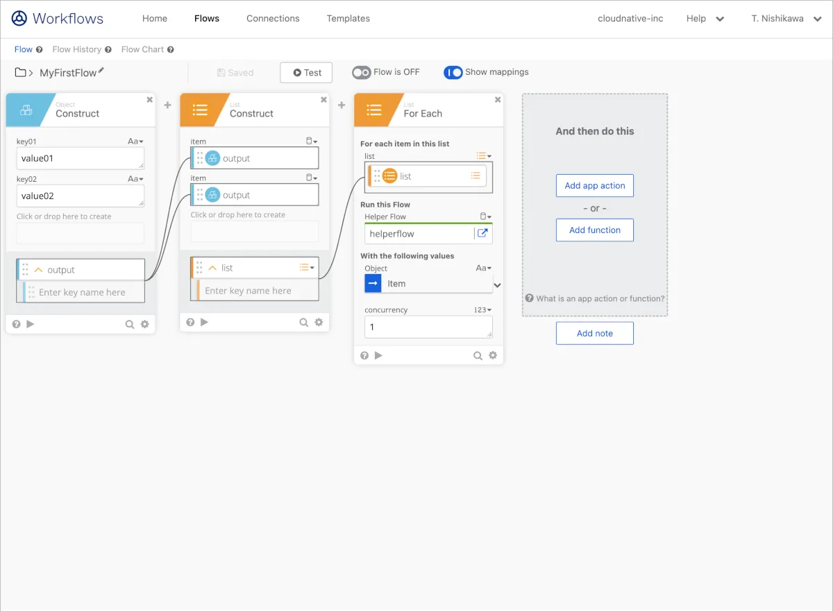Image resolution: width=833 pixels, height=612 pixels.
Task: Open For Each card settings gear
Action: [x=493, y=355]
